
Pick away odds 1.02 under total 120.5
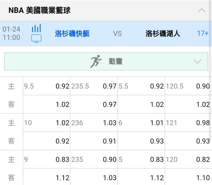pos(203,105)
